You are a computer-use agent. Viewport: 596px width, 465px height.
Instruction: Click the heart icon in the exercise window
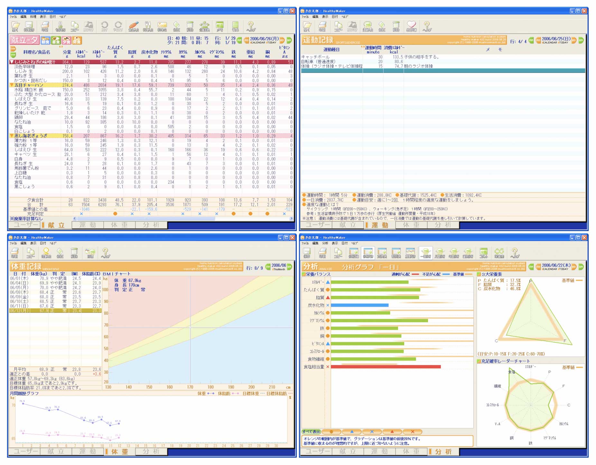(x=411, y=26)
